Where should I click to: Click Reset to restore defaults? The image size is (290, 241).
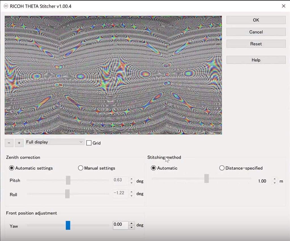pyautogui.click(x=256, y=44)
